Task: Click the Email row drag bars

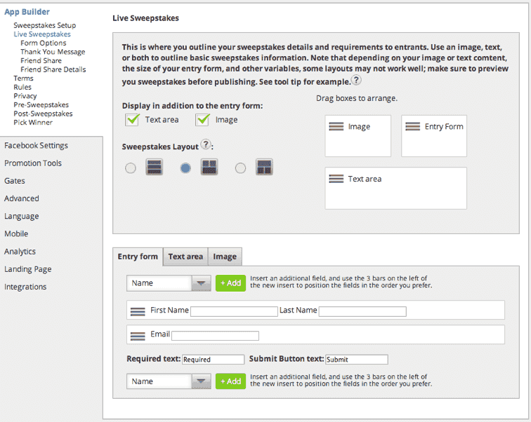Action: (138, 336)
